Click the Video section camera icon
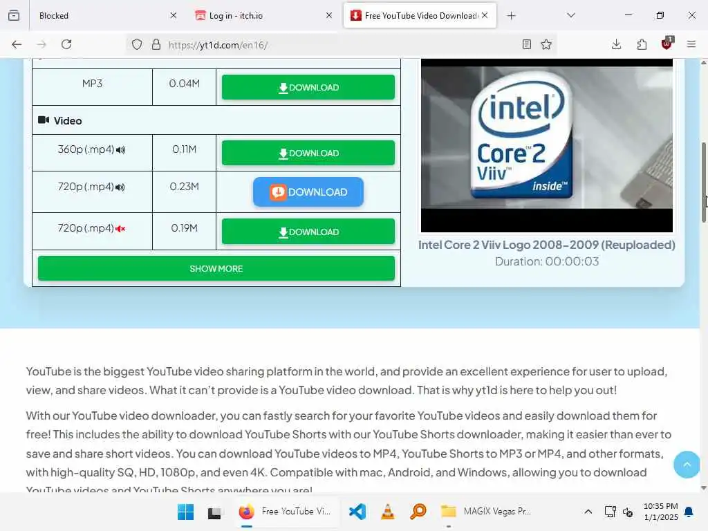The height and width of the screenshot is (531, 708). (x=44, y=120)
